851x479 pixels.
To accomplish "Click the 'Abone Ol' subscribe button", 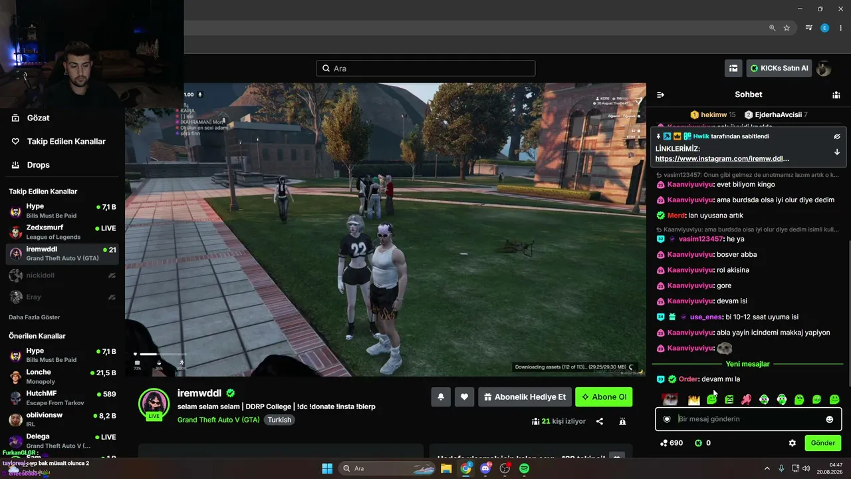I will click(604, 397).
